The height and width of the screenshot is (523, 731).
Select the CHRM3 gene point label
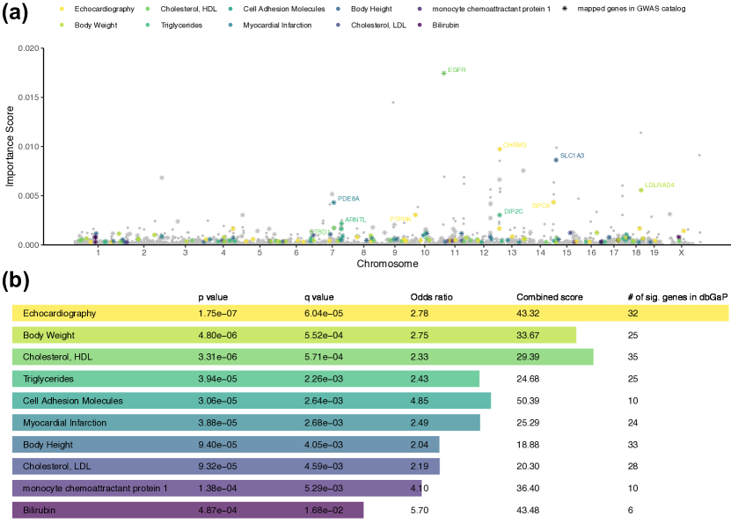coord(515,145)
